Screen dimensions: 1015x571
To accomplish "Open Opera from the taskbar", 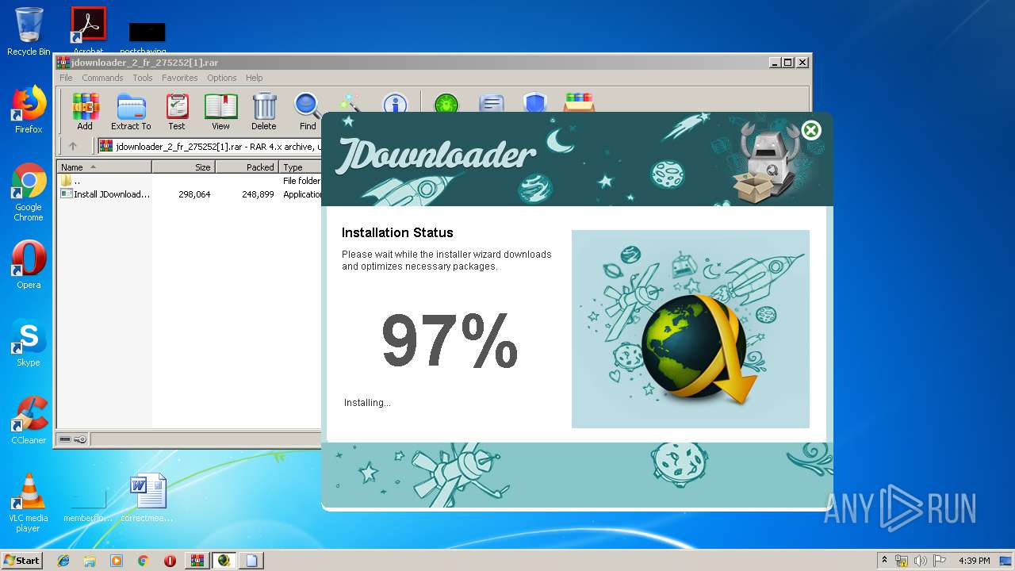I will click(170, 561).
